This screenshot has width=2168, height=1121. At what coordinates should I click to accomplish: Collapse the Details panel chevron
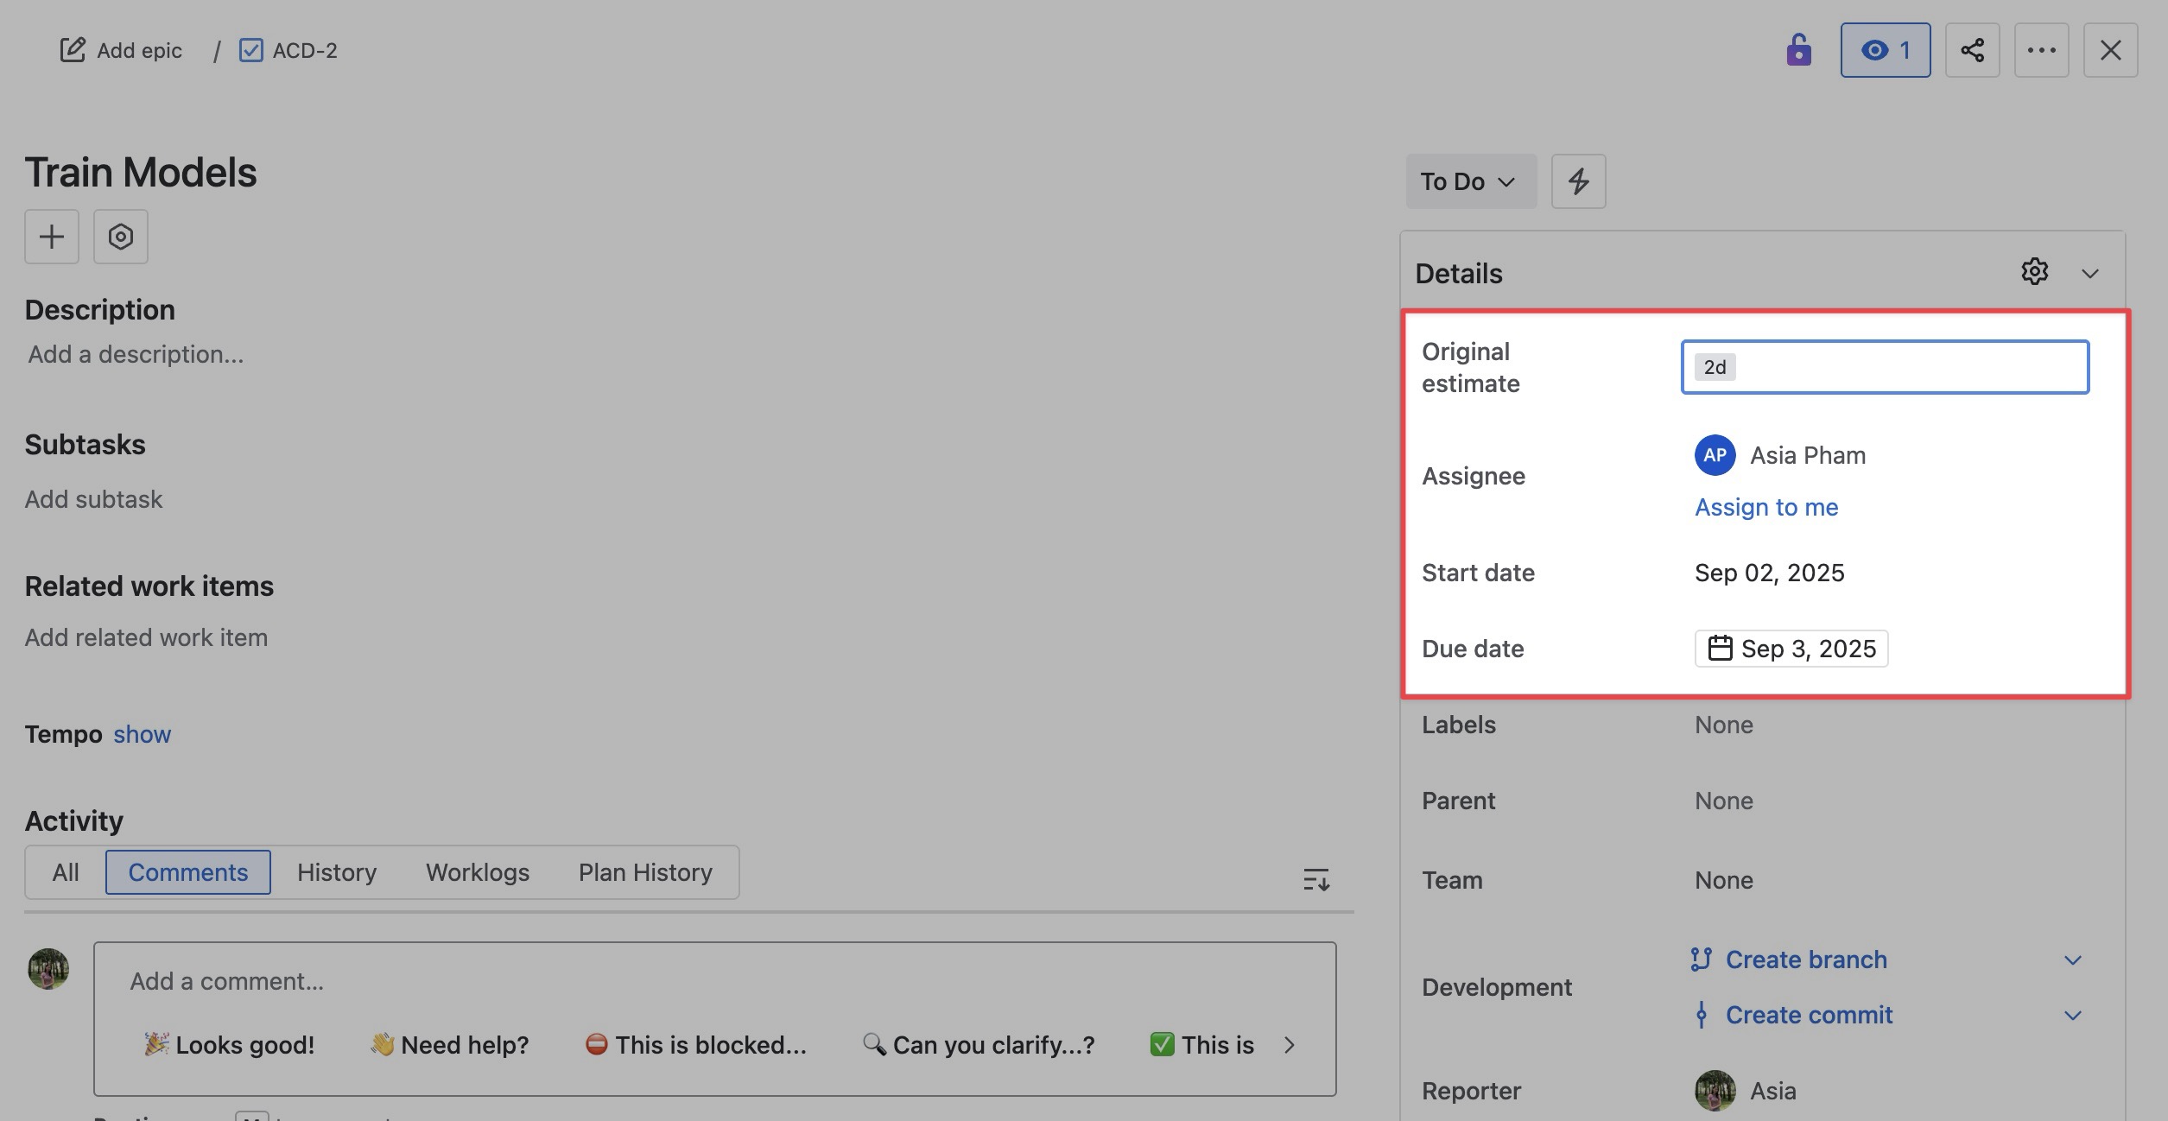pos(2089,274)
